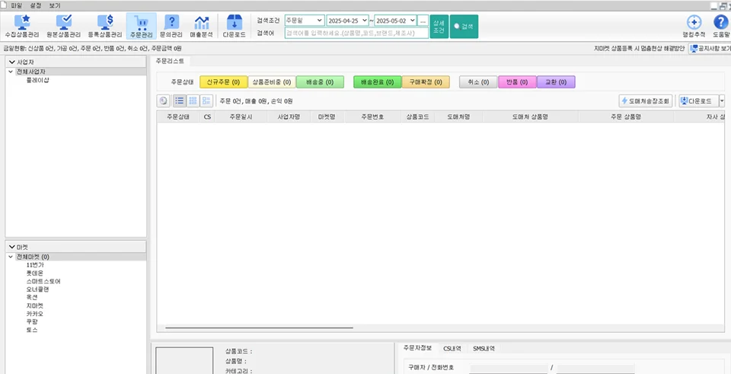The image size is (731, 374).
Task: Filter by 반품 (0) status
Action: coord(518,82)
